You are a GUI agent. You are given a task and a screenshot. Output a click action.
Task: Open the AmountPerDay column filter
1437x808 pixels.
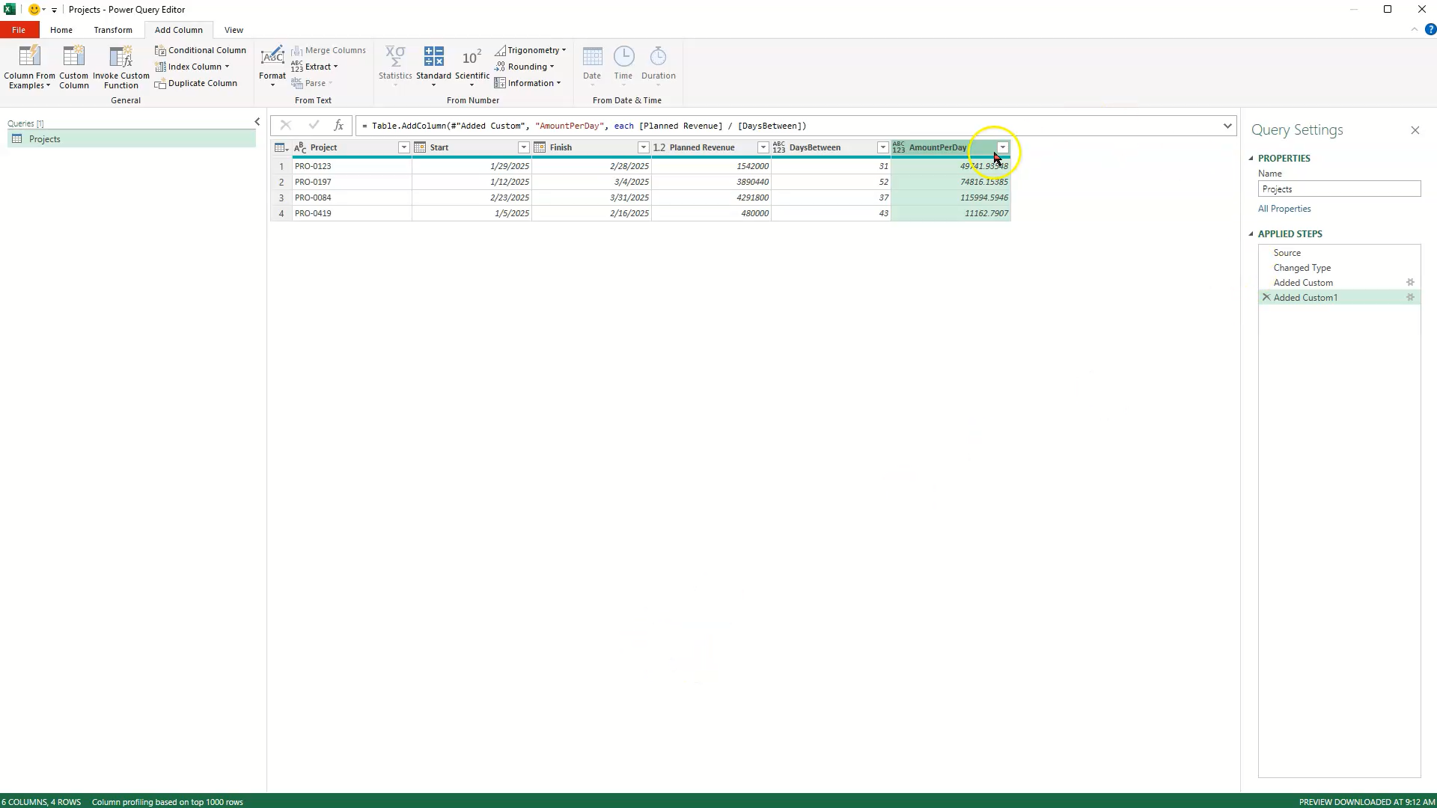(x=1004, y=147)
